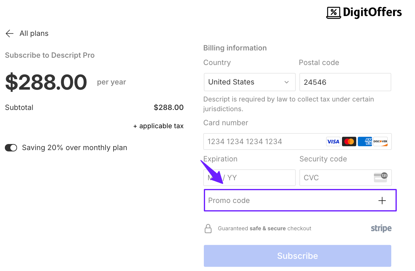Click the CVC security code field
Image resolution: width=415 pixels, height=271 pixels.
346,177
